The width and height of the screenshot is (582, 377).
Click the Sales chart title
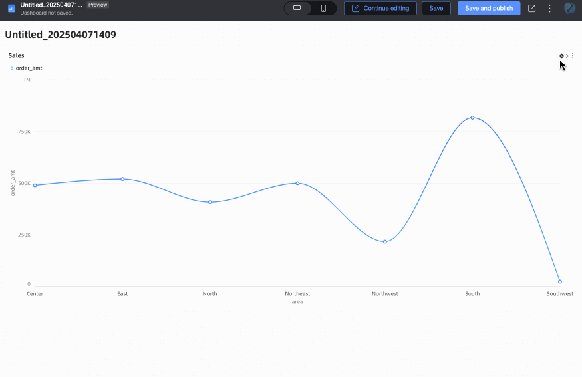[x=17, y=55]
